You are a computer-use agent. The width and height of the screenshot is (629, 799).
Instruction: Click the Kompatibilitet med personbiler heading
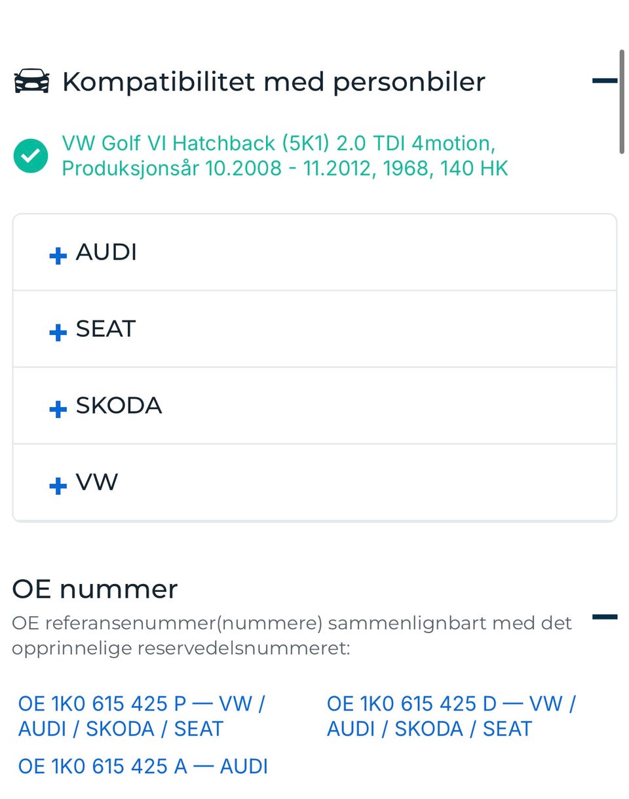[x=273, y=82]
